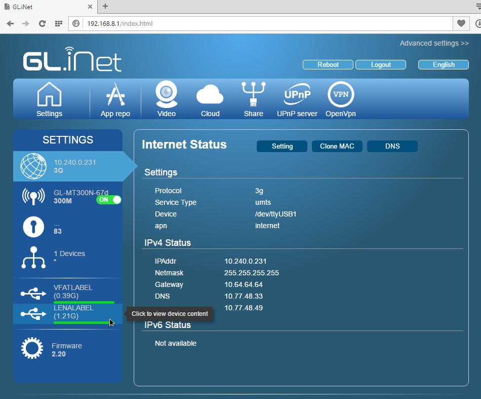Open the Clone MAC tab
This screenshot has height=399, width=481.
(337, 146)
